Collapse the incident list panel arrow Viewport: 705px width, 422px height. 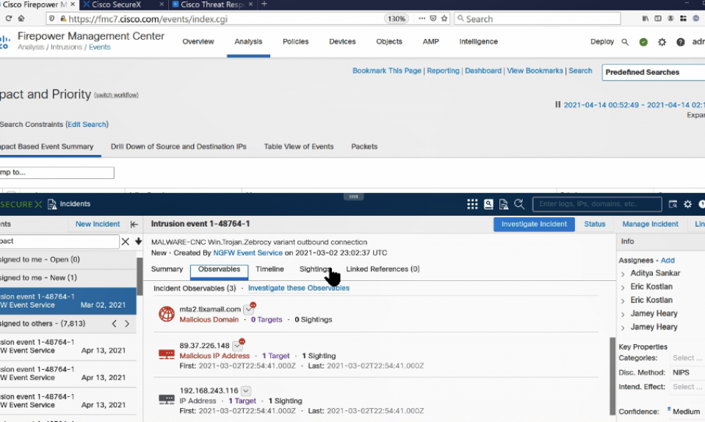[134, 225]
